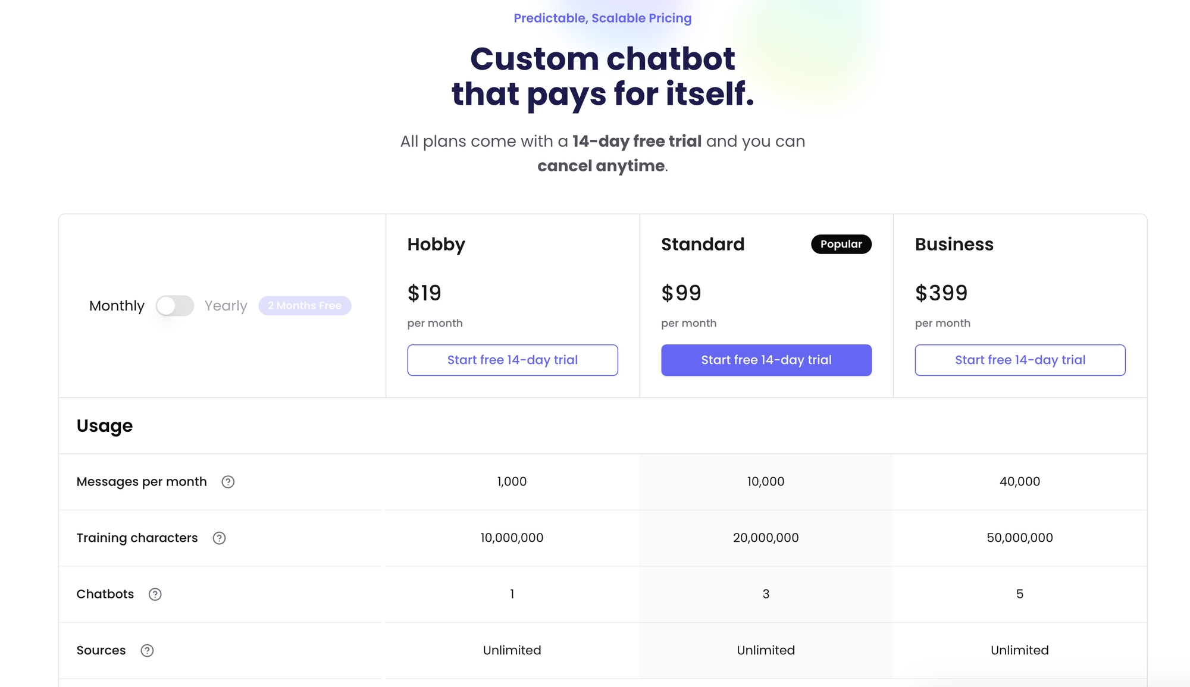Start free 14-day trial for Standard plan
The image size is (1190, 687).
[x=766, y=360]
